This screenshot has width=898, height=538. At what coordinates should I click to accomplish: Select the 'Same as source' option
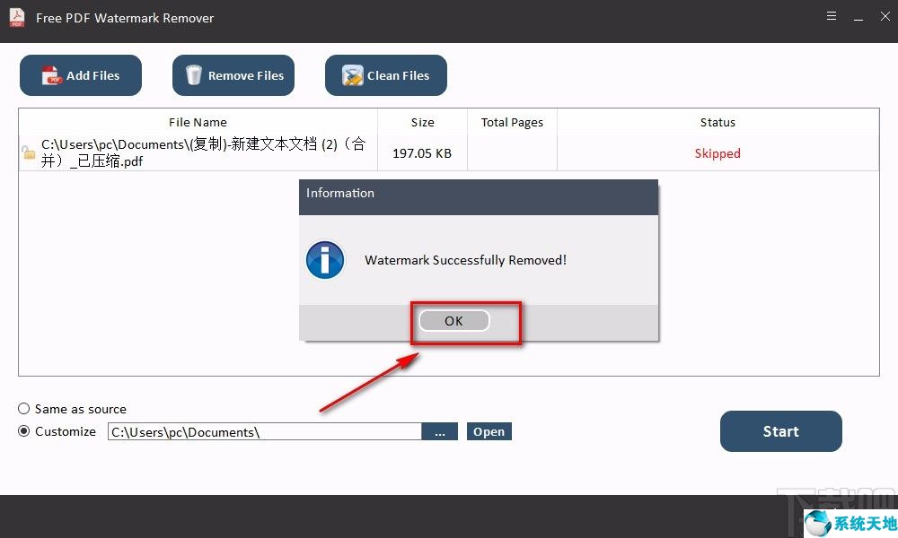click(23, 409)
